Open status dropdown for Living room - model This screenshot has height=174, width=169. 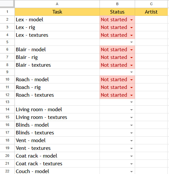click(132, 110)
